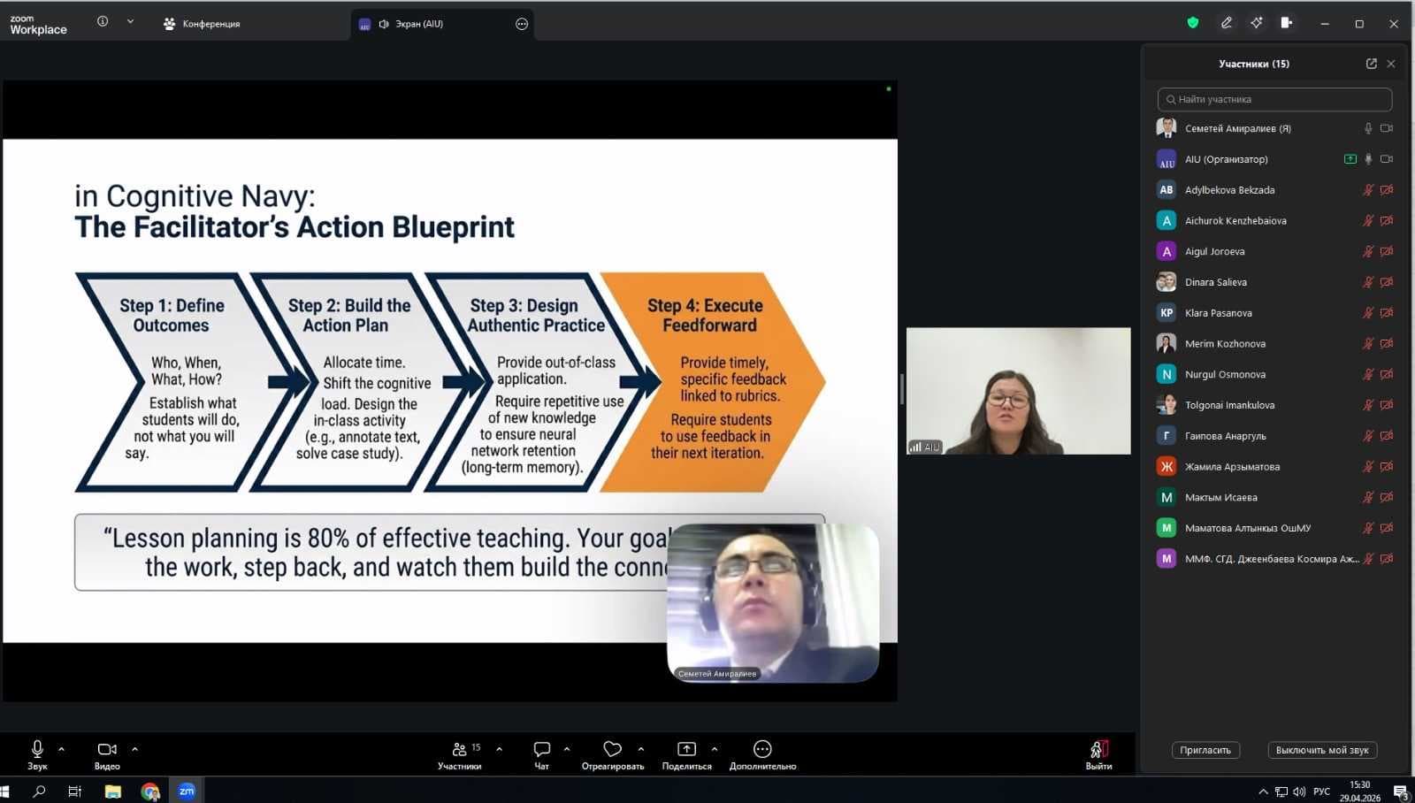1415x803 pixels.
Task: Toggle the Participants panel button
Action: (459, 750)
